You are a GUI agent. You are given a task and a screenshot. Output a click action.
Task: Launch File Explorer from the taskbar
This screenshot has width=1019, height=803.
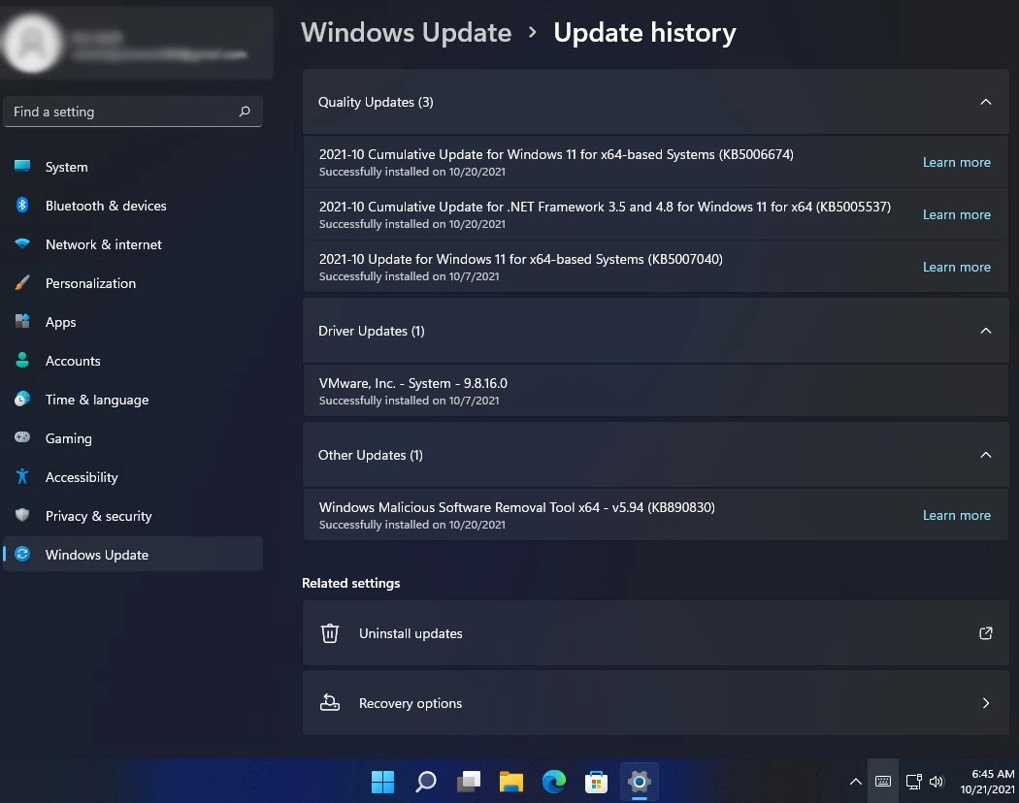(x=511, y=782)
